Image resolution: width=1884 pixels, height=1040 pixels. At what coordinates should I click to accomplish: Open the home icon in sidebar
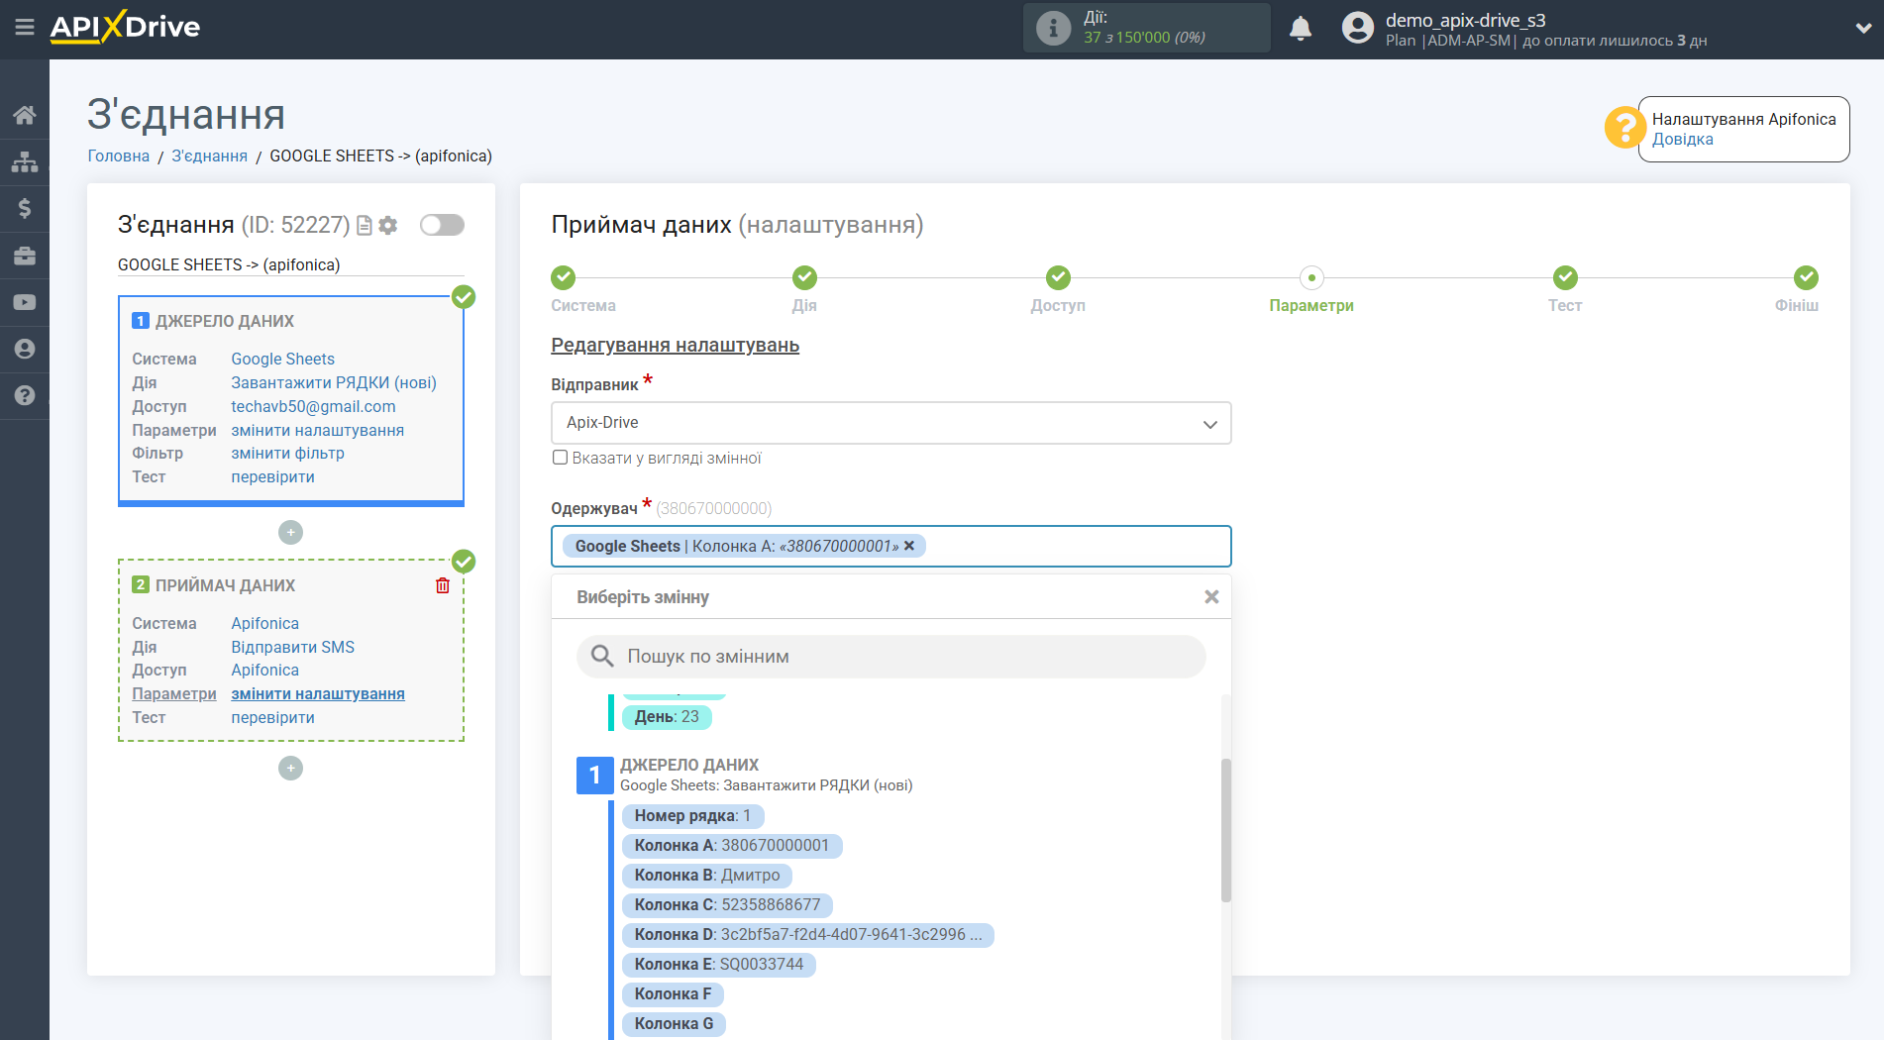pyautogui.click(x=24, y=115)
